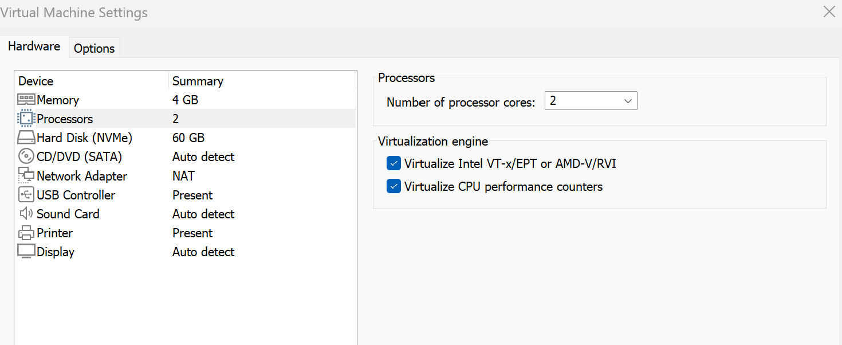The width and height of the screenshot is (842, 345).
Task: Click the Network Adapter icon
Action: click(26, 175)
